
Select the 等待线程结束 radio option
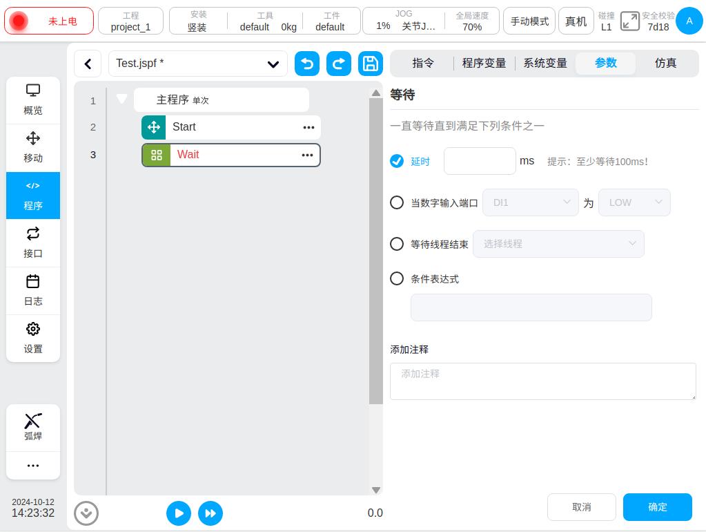[x=397, y=244]
